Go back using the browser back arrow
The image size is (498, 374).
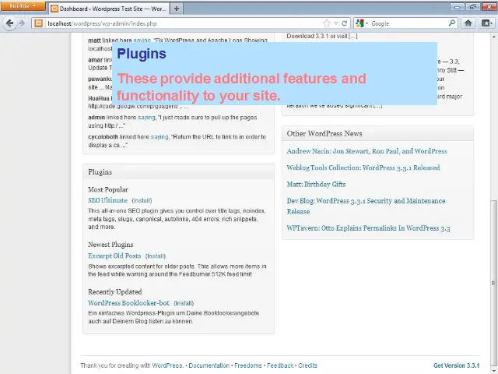[x=10, y=23]
